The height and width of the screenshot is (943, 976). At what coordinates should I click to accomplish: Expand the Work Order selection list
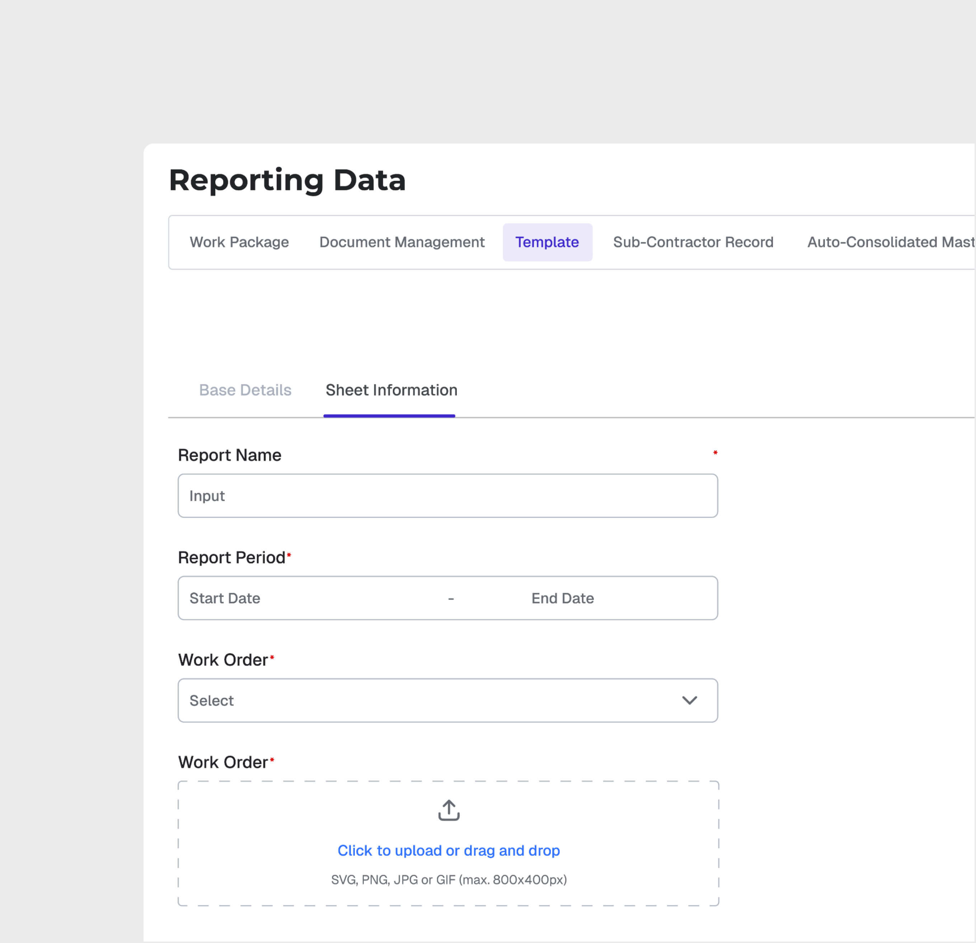point(447,700)
